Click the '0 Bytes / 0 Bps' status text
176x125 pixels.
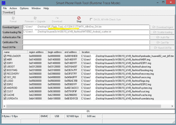coord(10,116)
